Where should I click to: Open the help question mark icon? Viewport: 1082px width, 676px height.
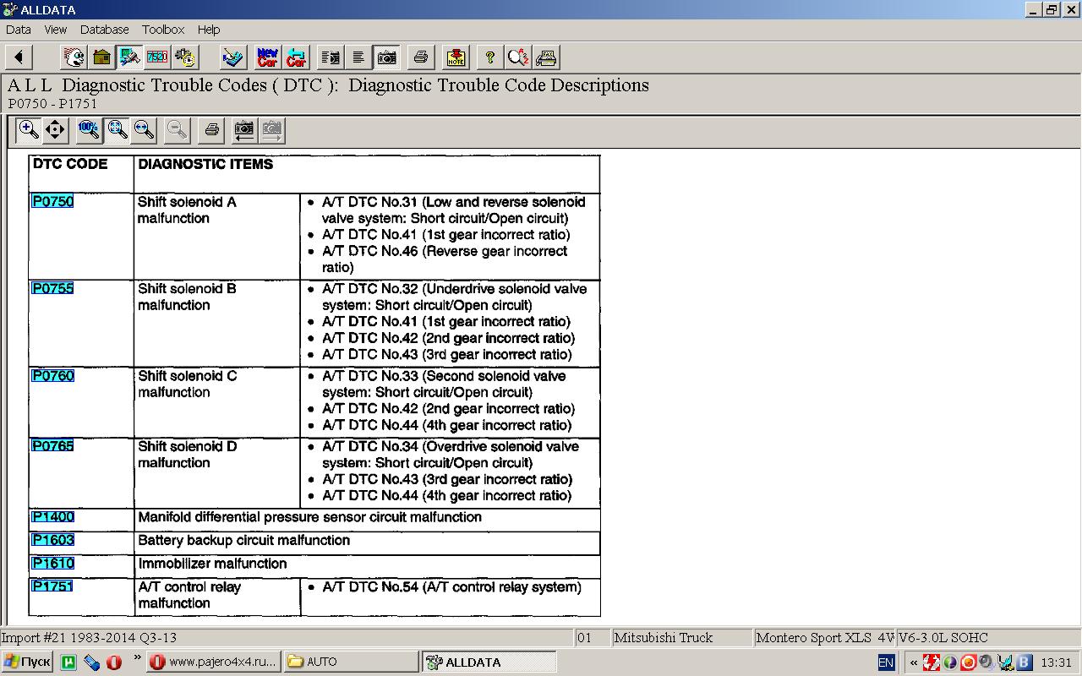(489, 57)
